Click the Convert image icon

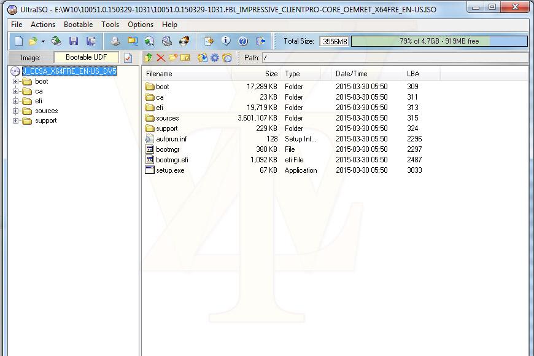click(150, 41)
